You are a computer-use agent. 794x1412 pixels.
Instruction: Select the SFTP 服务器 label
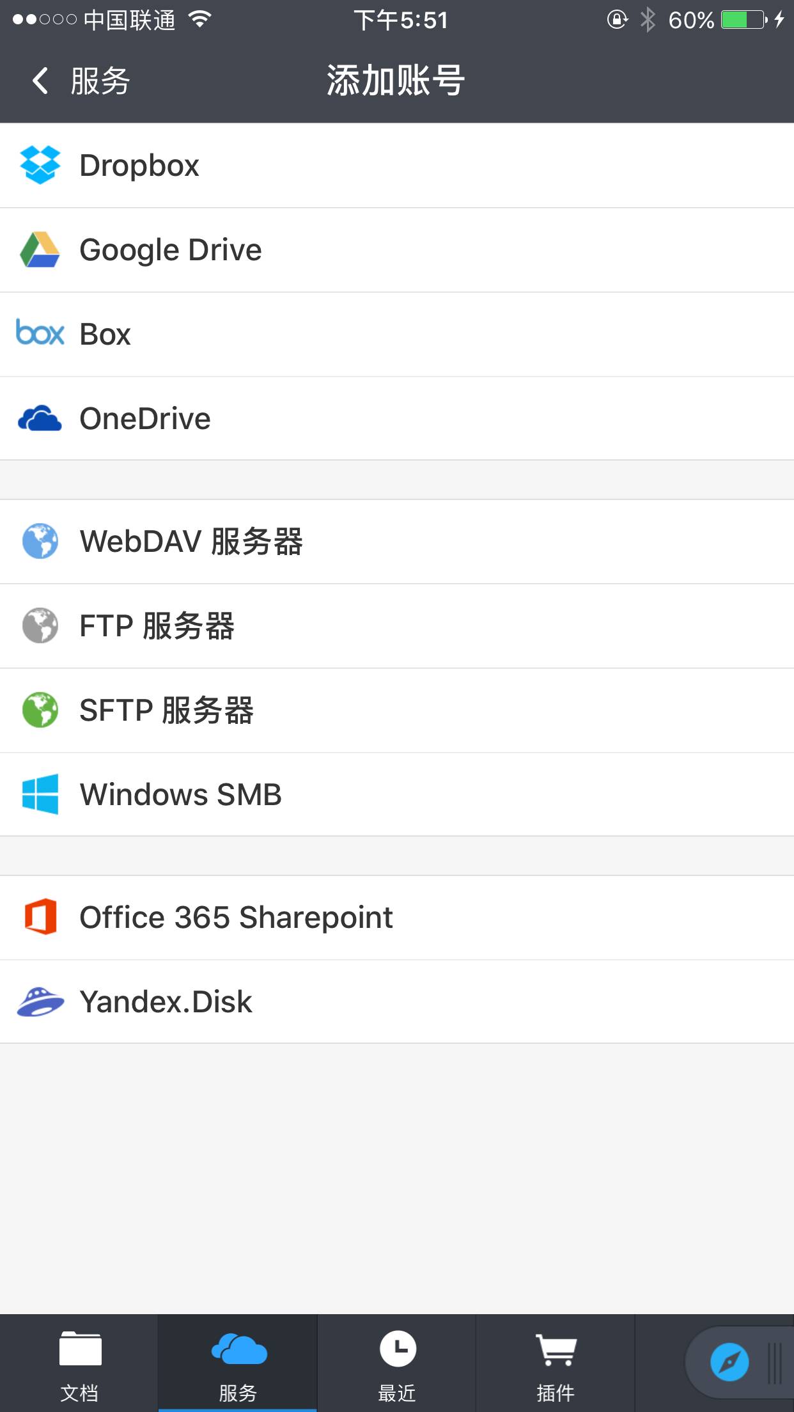pyautogui.click(x=166, y=710)
